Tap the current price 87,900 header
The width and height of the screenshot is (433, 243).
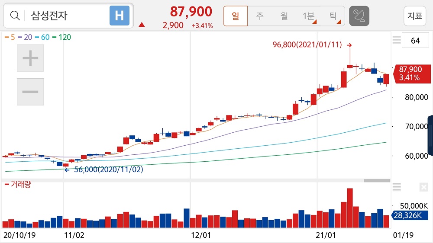191,12
